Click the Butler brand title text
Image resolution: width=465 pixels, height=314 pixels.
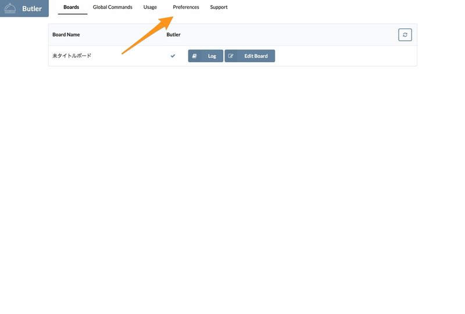[32, 9]
